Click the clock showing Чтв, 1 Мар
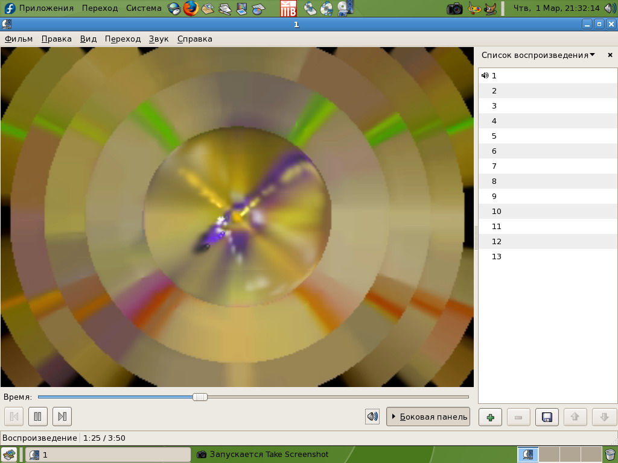The image size is (618, 463). [556, 8]
